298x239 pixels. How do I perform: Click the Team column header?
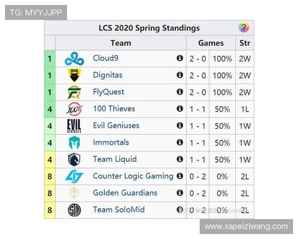[121, 43]
